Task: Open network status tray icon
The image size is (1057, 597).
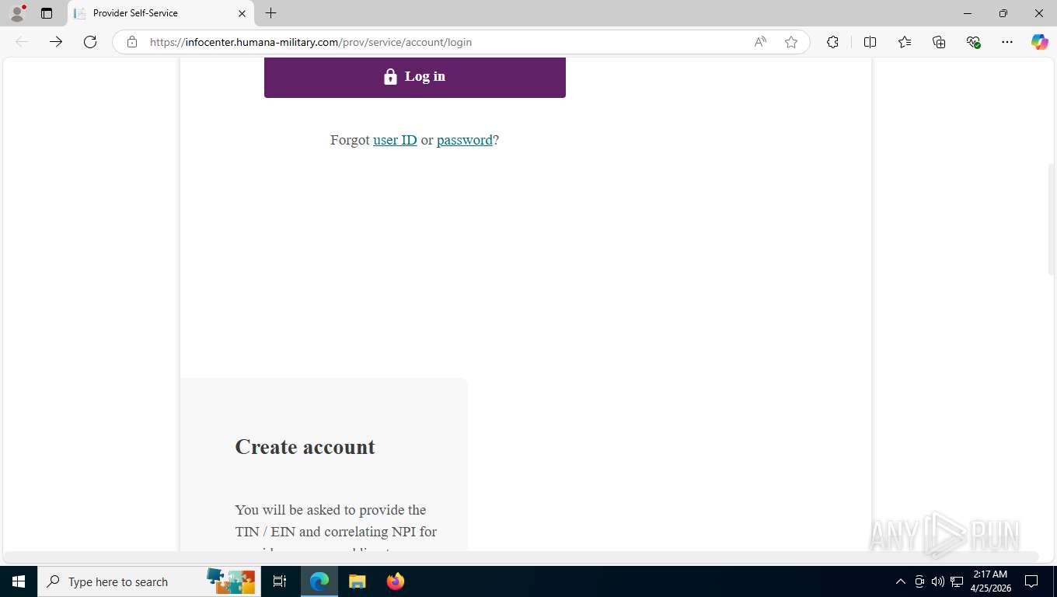Action: click(x=957, y=581)
